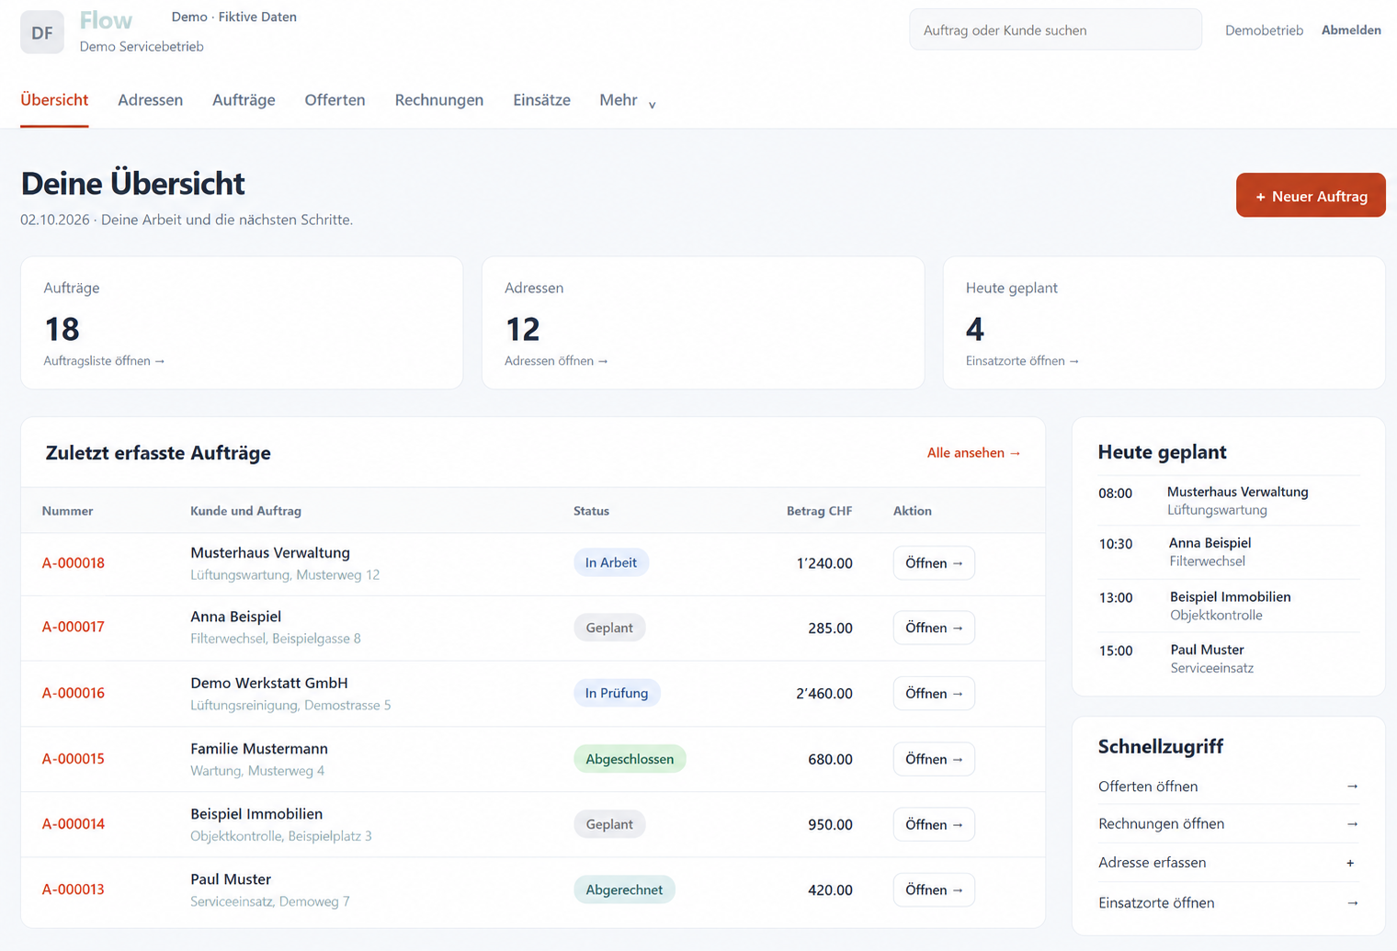Click the Abmelden link
This screenshot has height=951, width=1397.
[x=1351, y=30]
